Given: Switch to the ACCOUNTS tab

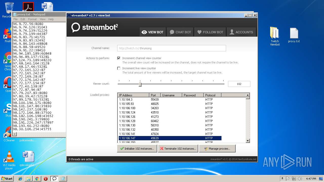Looking at the screenshot, I should pos(241,32).
